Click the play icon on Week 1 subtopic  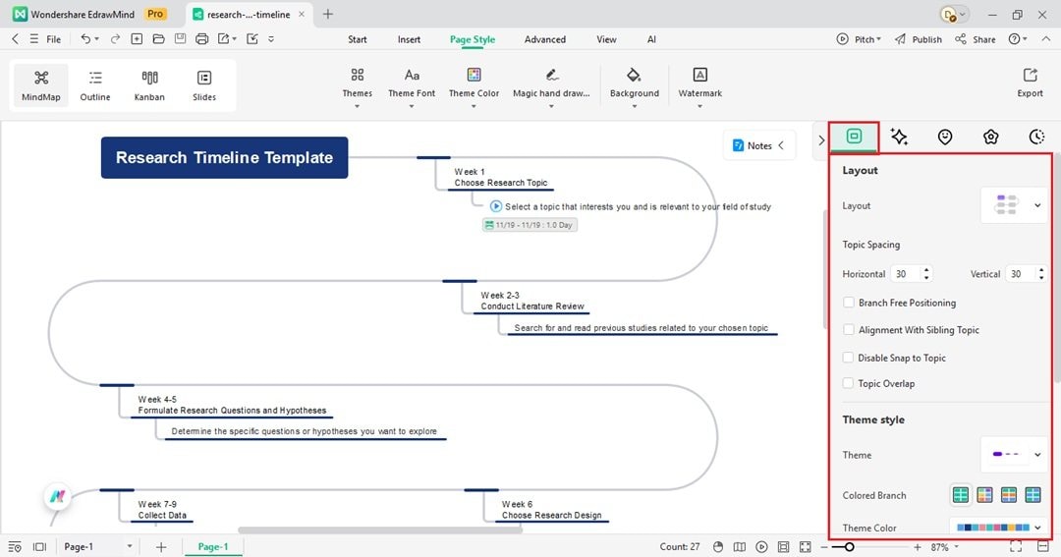496,206
